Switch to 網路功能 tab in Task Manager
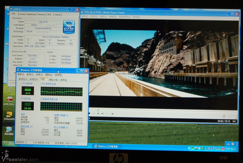 53,80
